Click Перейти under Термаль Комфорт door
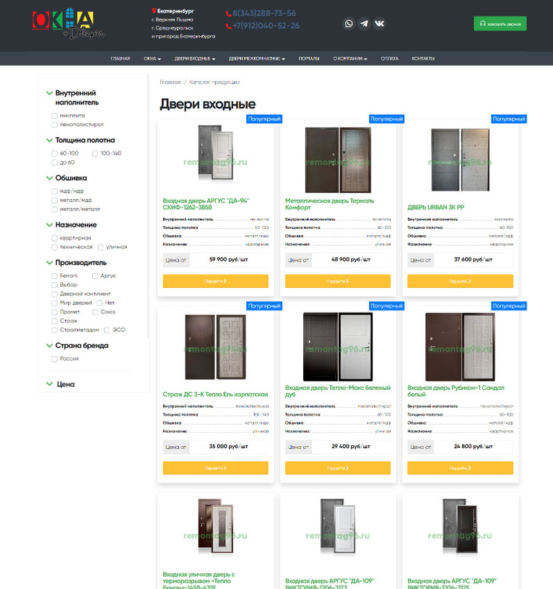The image size is (553, 589). click(338, 281)
